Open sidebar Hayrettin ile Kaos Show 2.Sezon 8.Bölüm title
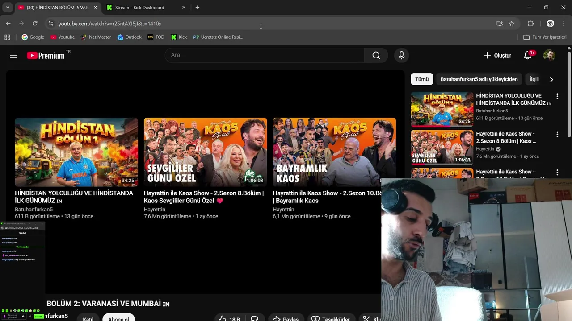Image resolution: width=572 pixels, height=321 pixels. click(x=506, y=137)
